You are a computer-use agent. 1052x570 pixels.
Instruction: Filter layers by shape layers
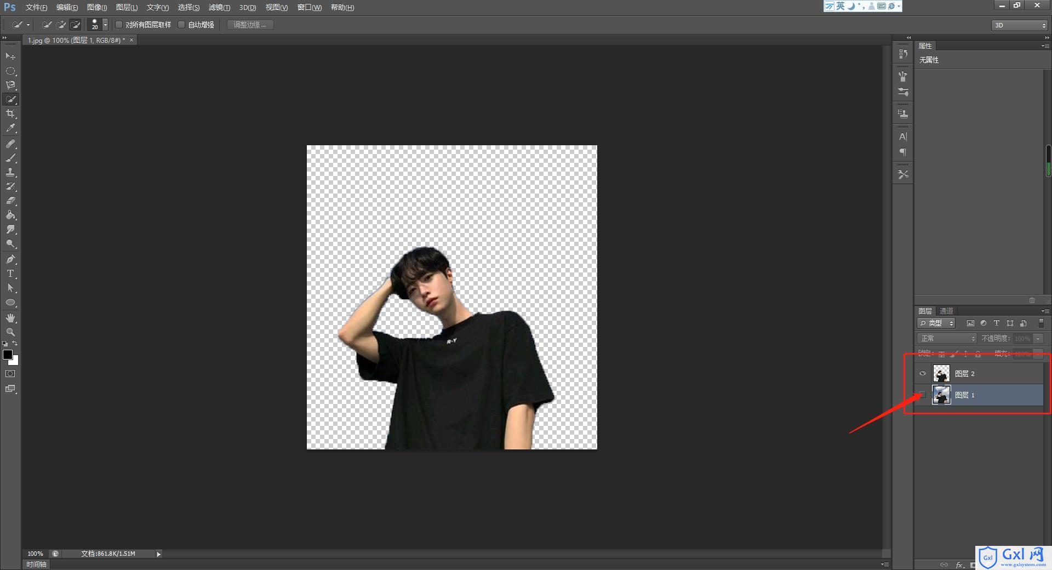click(1010, 323)
